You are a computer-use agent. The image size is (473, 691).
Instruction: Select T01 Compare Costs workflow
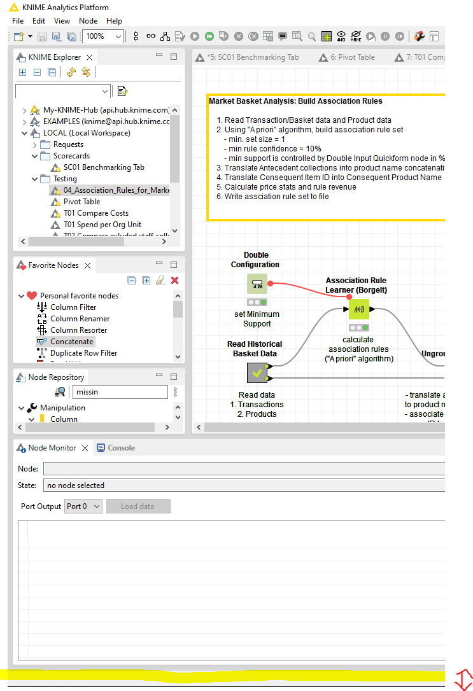click(x=96, y=213)
